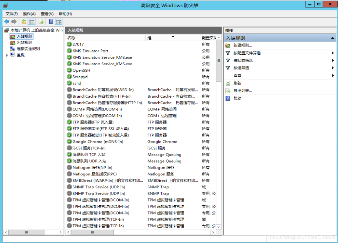The width and height of the screenshot is (338, 243).
Task: Click 新建规则... action link
Action: pyautogui.click(x=243, y=46)
